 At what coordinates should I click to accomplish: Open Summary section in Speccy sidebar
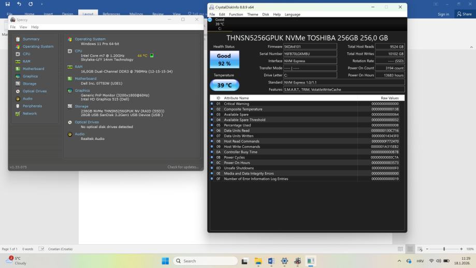pos(31,39)
